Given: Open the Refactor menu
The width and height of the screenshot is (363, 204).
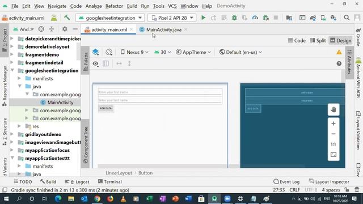Looking at the screenshot, I should pos(114,6).
